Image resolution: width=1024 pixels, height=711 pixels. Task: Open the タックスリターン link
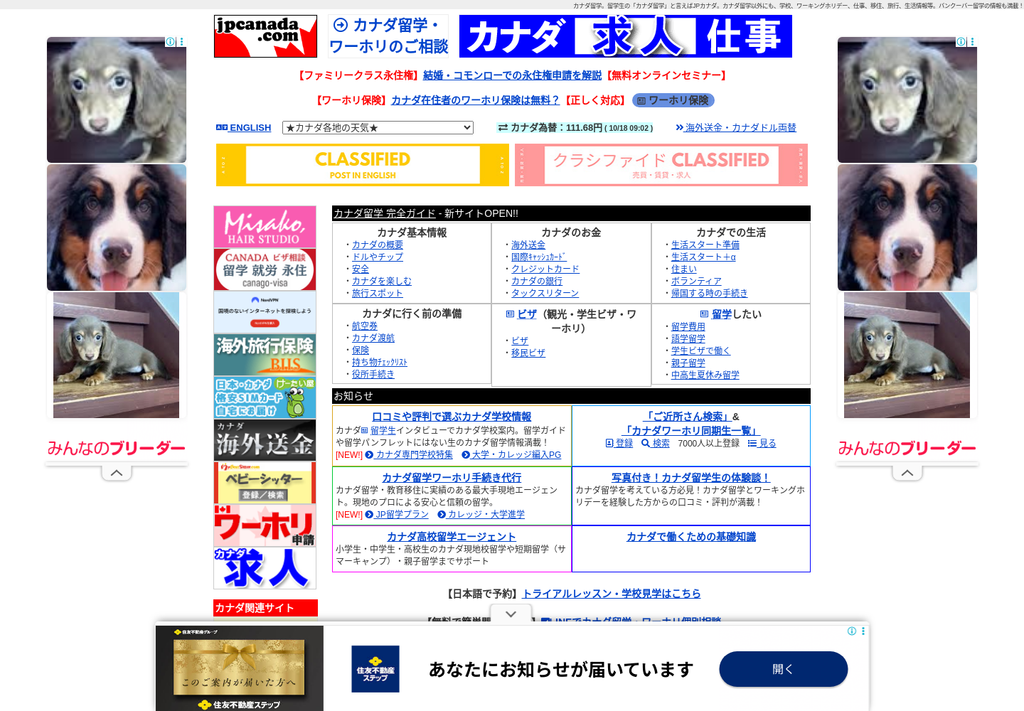(545, 293)
